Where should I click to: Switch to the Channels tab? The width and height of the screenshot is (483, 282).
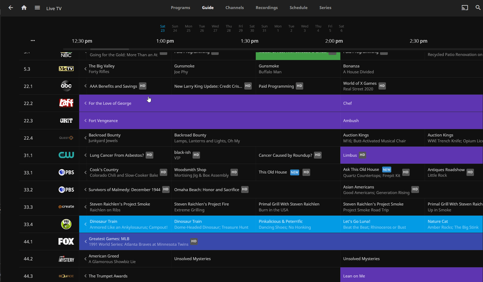pyautogui.click(x=234, y=8)
